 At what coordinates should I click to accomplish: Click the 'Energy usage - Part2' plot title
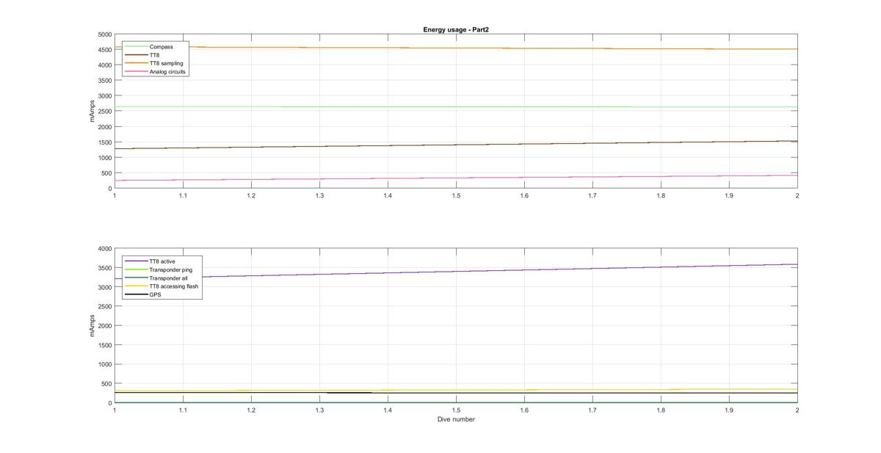click(456, 29)
